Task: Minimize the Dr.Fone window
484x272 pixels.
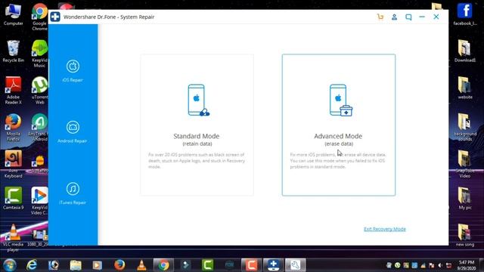Action: click(x=422, y=17)
